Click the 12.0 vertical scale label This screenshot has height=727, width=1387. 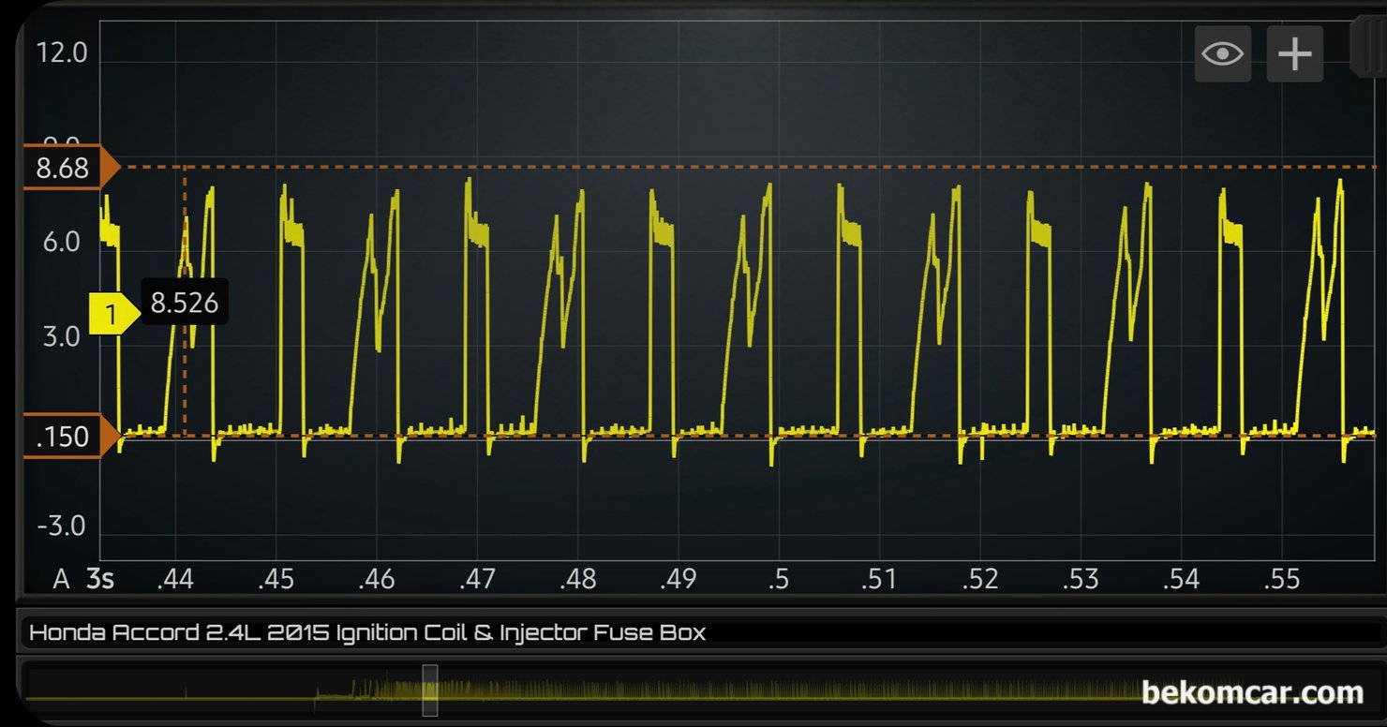pos(61,53)
